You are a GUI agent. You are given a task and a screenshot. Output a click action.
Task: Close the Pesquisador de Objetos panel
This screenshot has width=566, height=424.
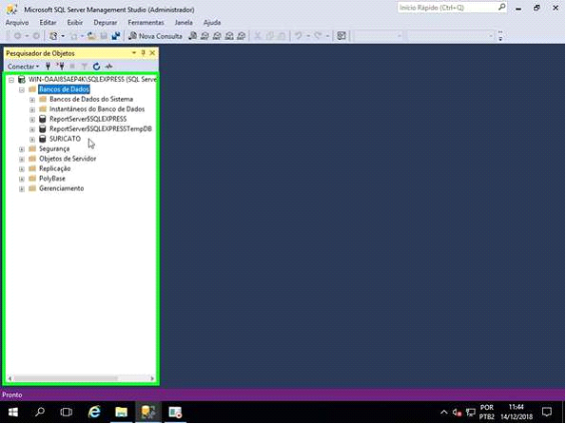pyautogui.click(x=153, y=53)
